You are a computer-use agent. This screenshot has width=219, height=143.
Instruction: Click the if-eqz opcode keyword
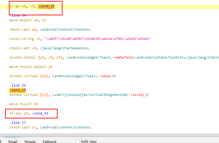click(x=16, y=113)
